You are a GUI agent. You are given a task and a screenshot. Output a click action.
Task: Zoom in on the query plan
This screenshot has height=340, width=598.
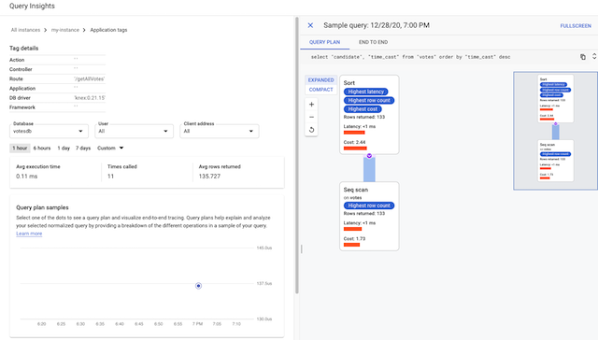(311, 104)
